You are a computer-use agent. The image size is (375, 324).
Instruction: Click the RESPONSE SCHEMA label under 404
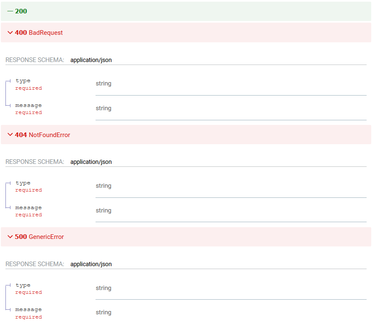35,162
